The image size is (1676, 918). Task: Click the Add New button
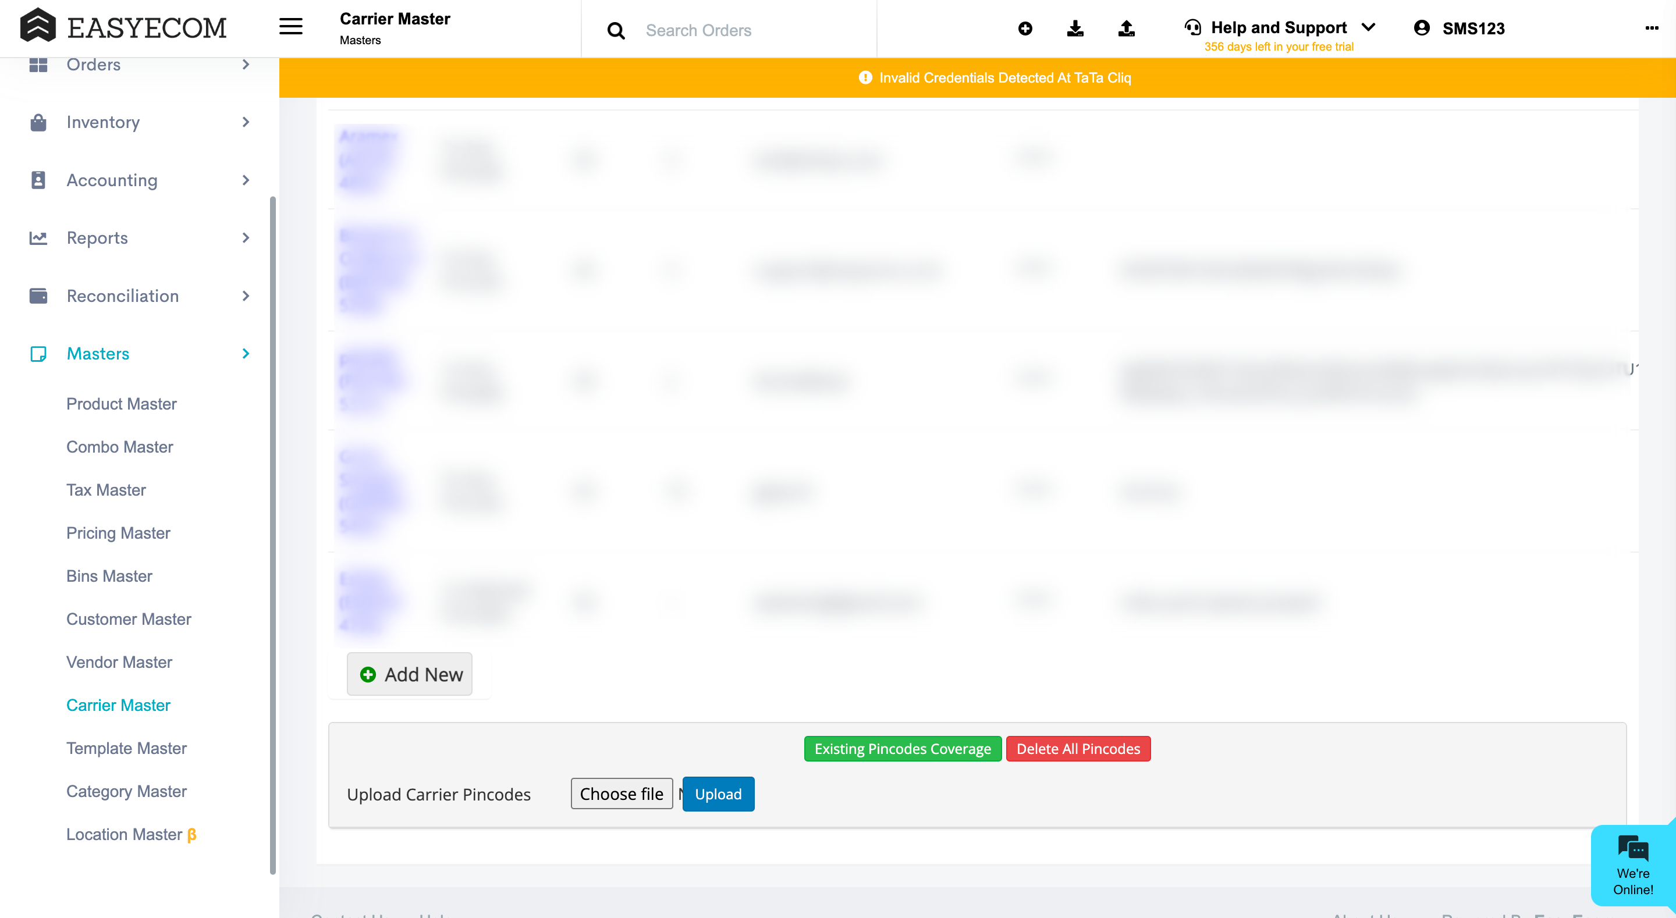tap(409, 674)
